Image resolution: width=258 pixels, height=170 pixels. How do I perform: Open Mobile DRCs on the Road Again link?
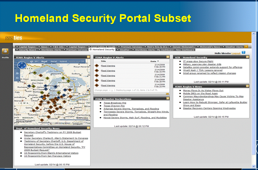coord(200,93)
